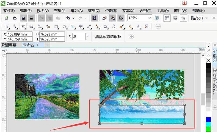Select the Outline Pen tool
Viewport: 217px width, 132px height.
coord(138,26)
